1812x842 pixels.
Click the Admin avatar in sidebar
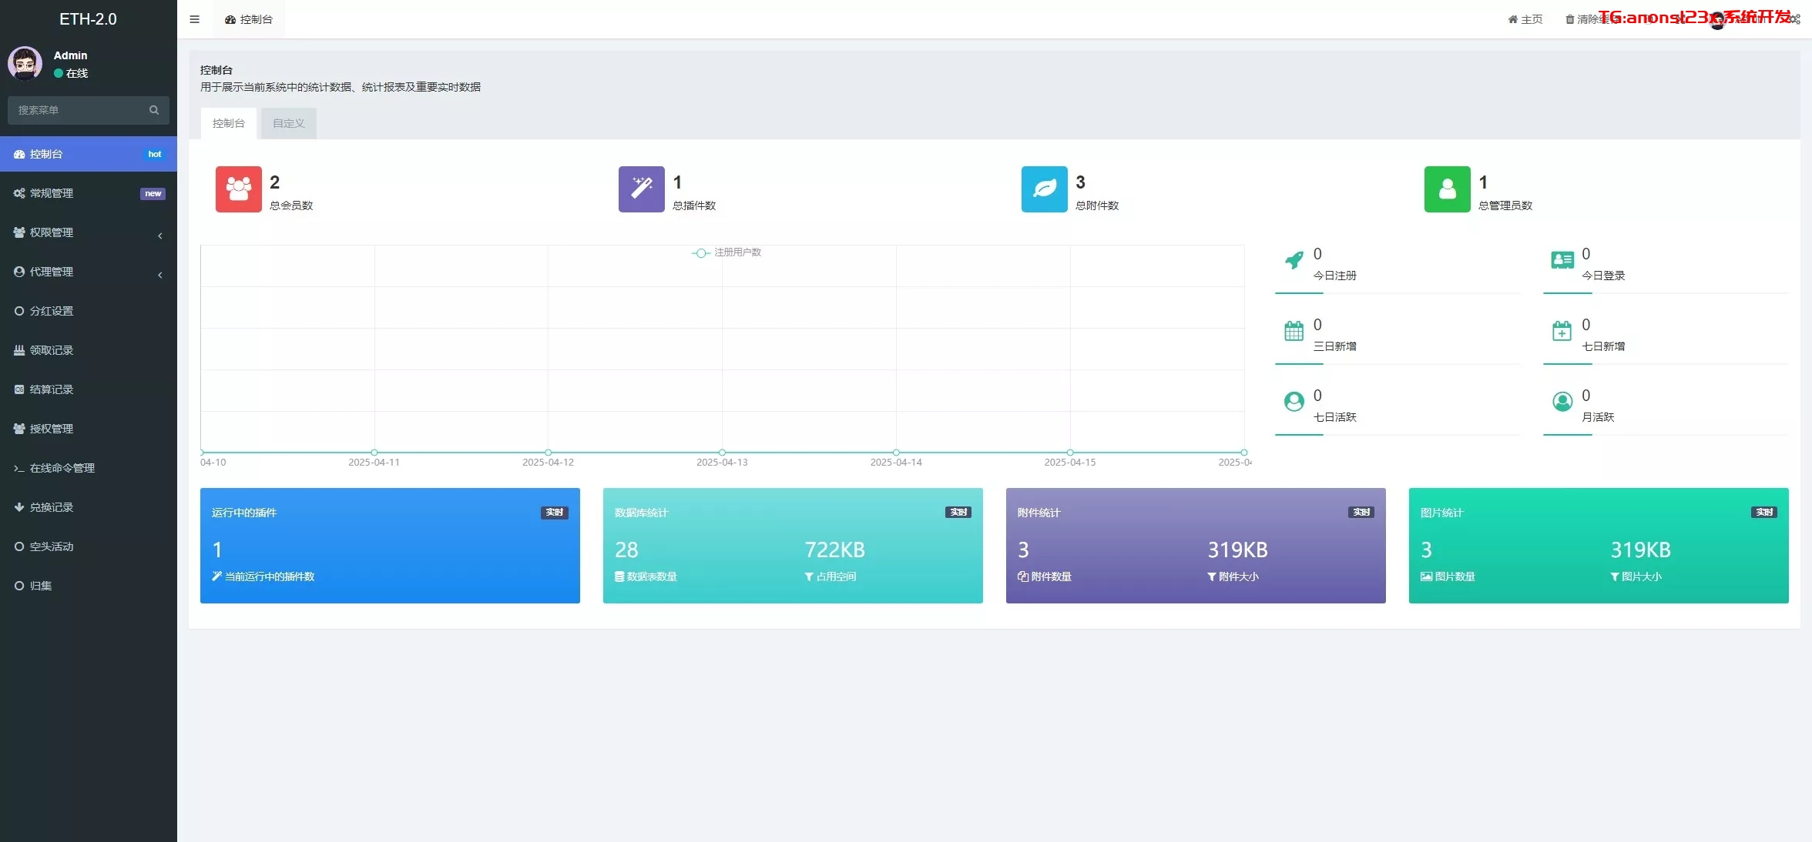25,64
